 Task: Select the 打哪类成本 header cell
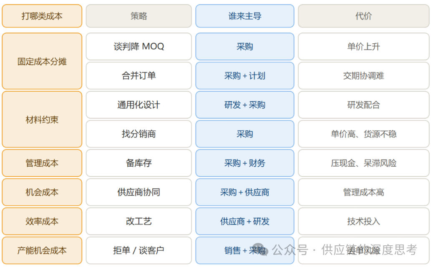pos(42,16)
